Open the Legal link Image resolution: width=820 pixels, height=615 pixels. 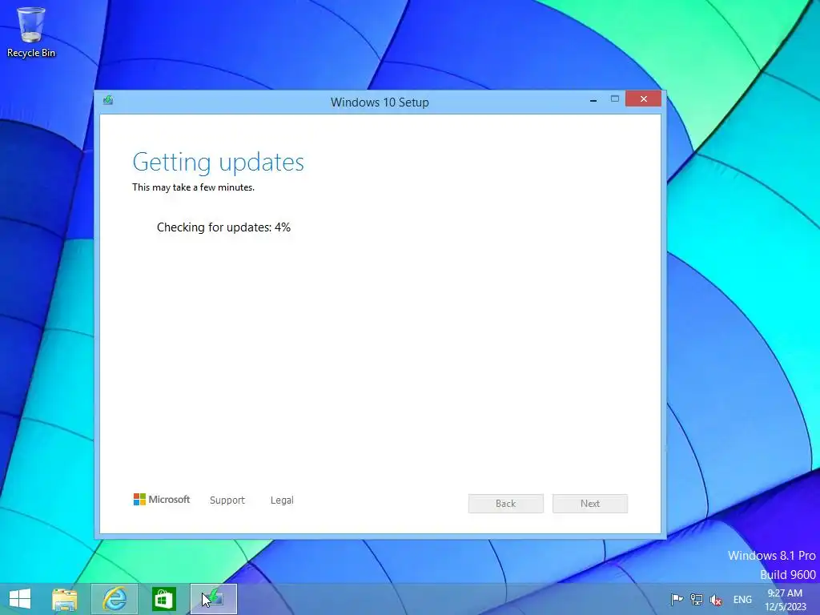pyautogui.click(x=282, y=500)
